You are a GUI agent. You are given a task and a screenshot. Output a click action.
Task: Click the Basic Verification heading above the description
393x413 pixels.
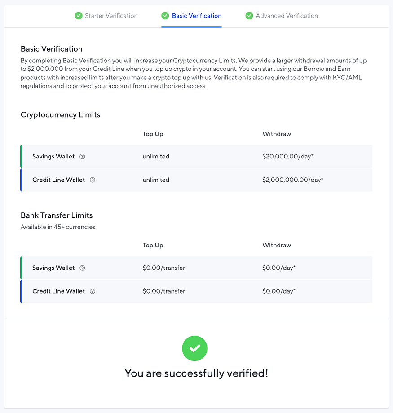pyautogui.click(x=52, y=49)
